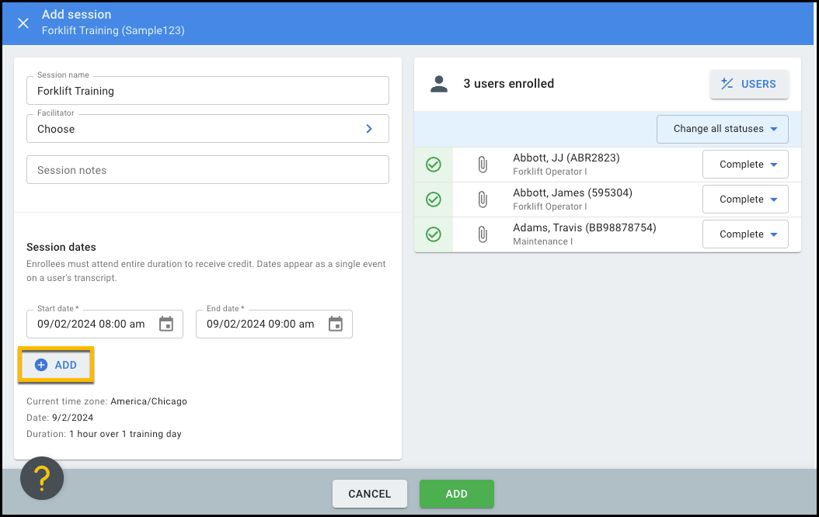Click into the Session notes field

(x=207, y=170)
